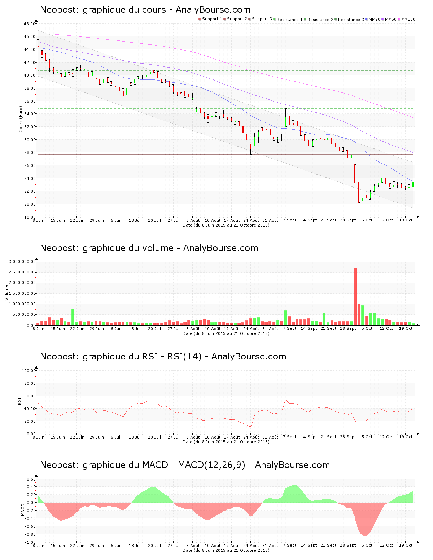This screenshot has width=433, height=560.
Task: Click the 3,000,000.00 value on the volume axis
Action: point(22,262)
